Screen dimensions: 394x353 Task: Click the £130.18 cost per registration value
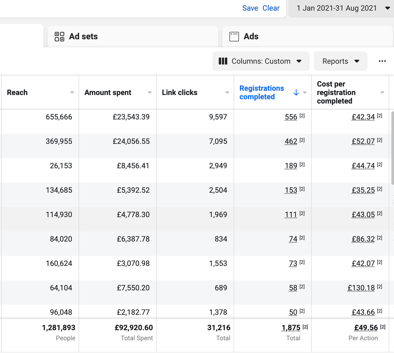point(361,288)
